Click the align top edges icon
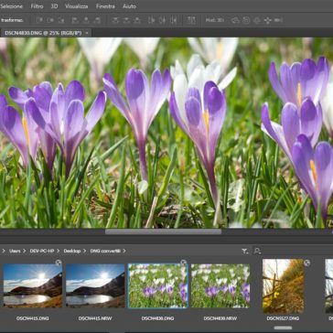The height and width of the screenshot is (333, 333). click(x=39, y=20)
